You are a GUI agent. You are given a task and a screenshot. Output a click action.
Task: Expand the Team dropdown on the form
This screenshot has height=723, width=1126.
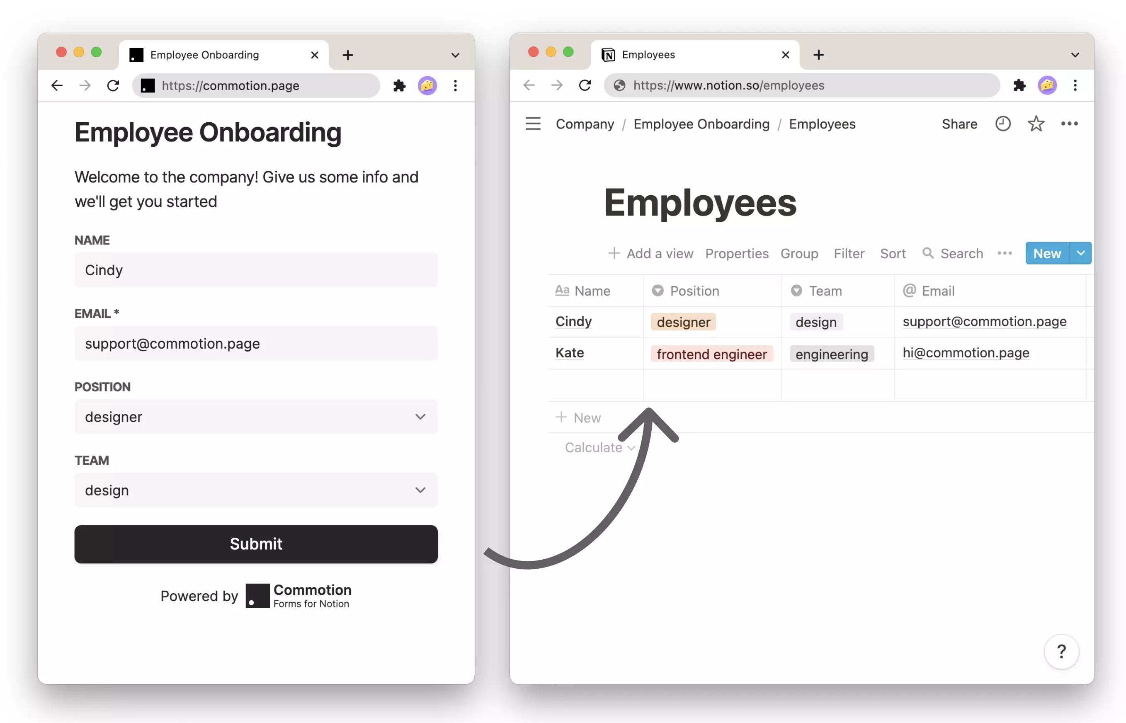click(421, 490)
